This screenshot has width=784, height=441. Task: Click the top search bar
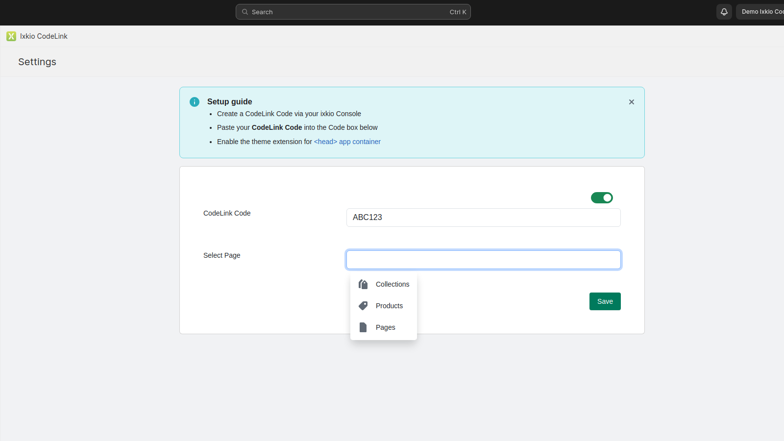click(x=353, y=12)
